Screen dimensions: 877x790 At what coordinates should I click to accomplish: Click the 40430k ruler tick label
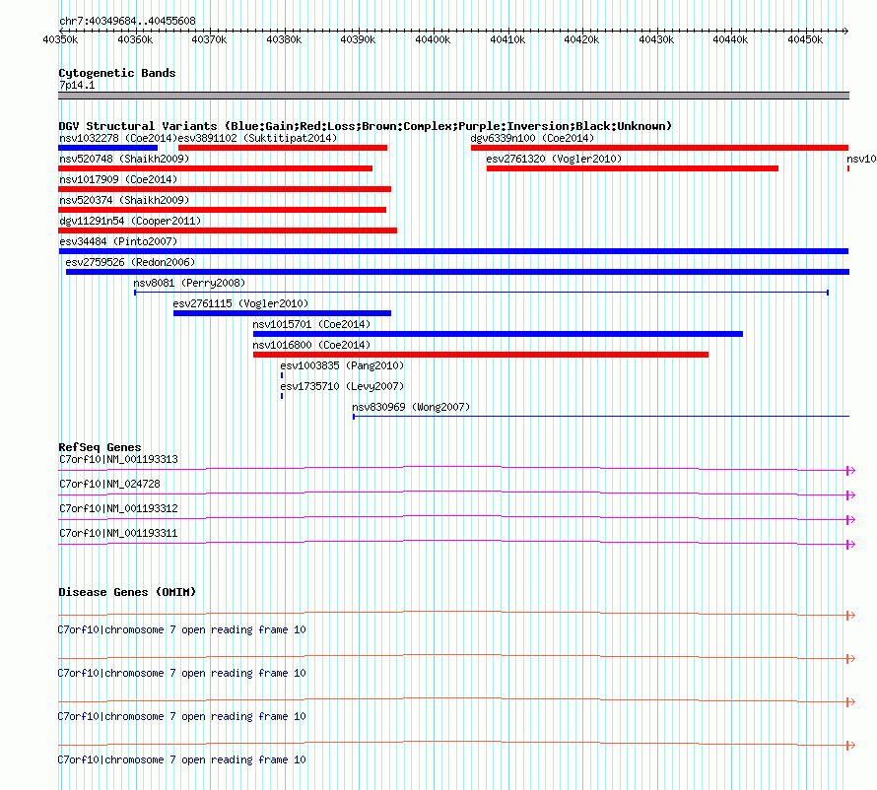[x=656, y=40]
